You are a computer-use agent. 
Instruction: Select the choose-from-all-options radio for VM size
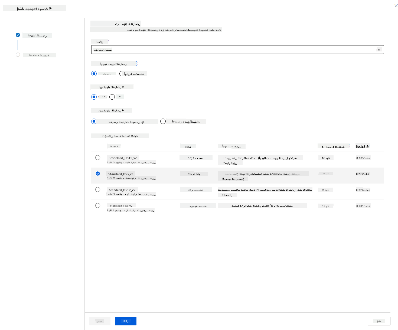click(163, 121)
